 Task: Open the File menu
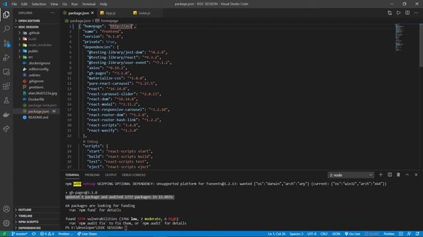pyautogui.click(x=14, y=4)
